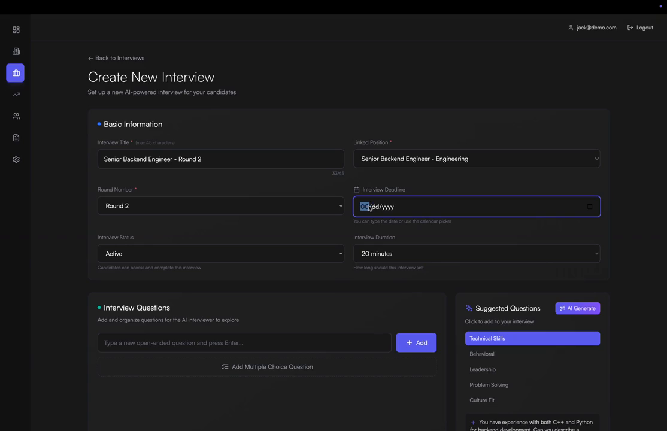Open the candidates people icon in sidebar
Image resolution: width=667 pixels, height=431 pixels.
16,116
